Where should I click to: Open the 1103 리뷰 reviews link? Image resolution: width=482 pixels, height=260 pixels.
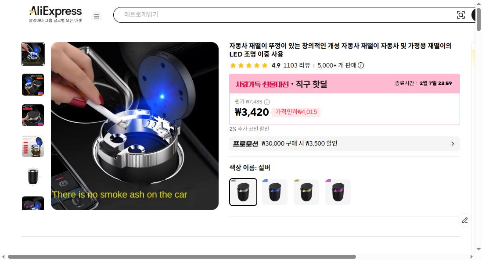click(x=296, y=65)
